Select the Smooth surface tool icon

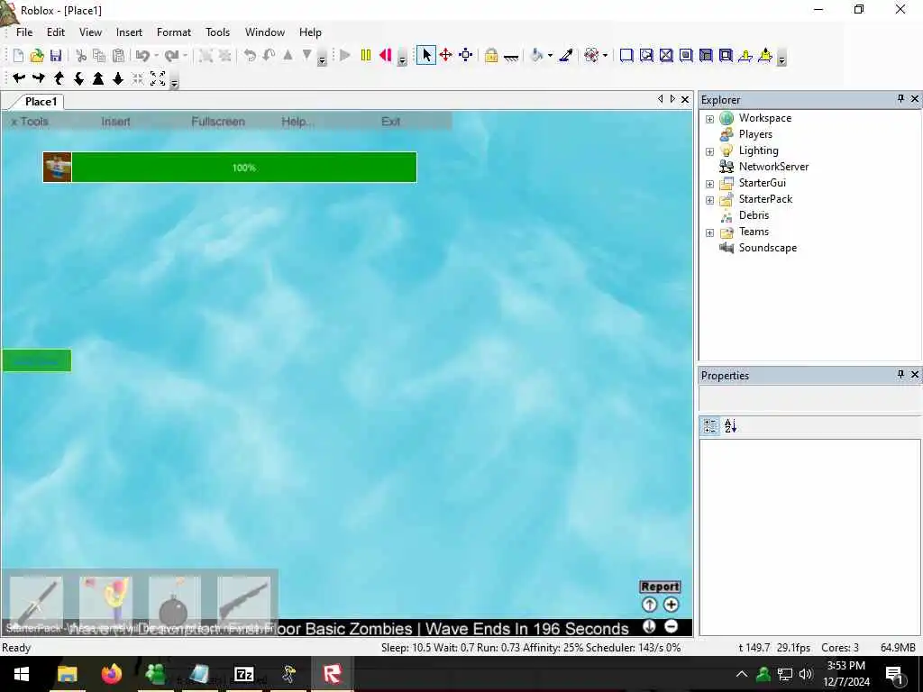pyautogui.click(x=626, y=55)
